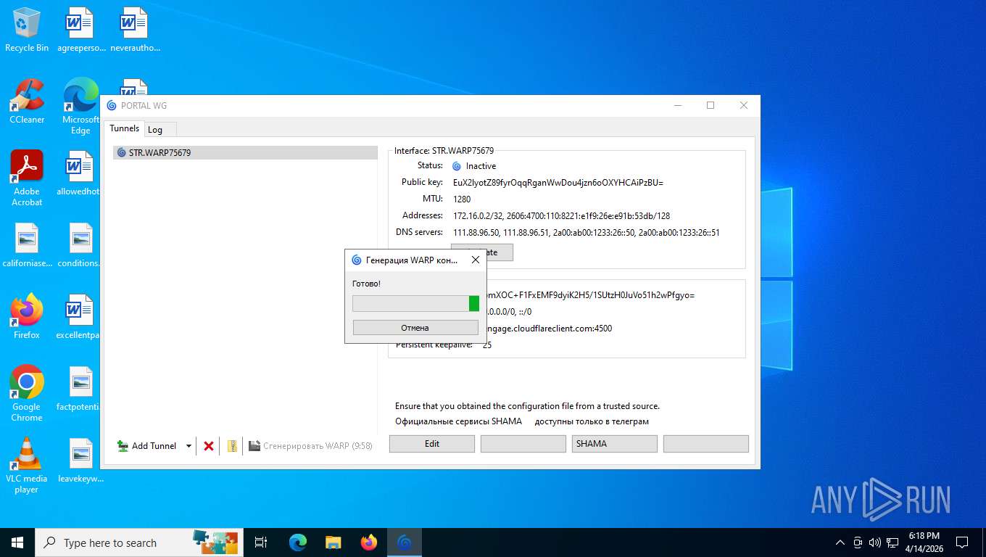Click the green progress bar in dialog

[x=415, y=303]
